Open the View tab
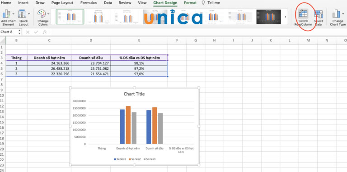 [142, 3]
